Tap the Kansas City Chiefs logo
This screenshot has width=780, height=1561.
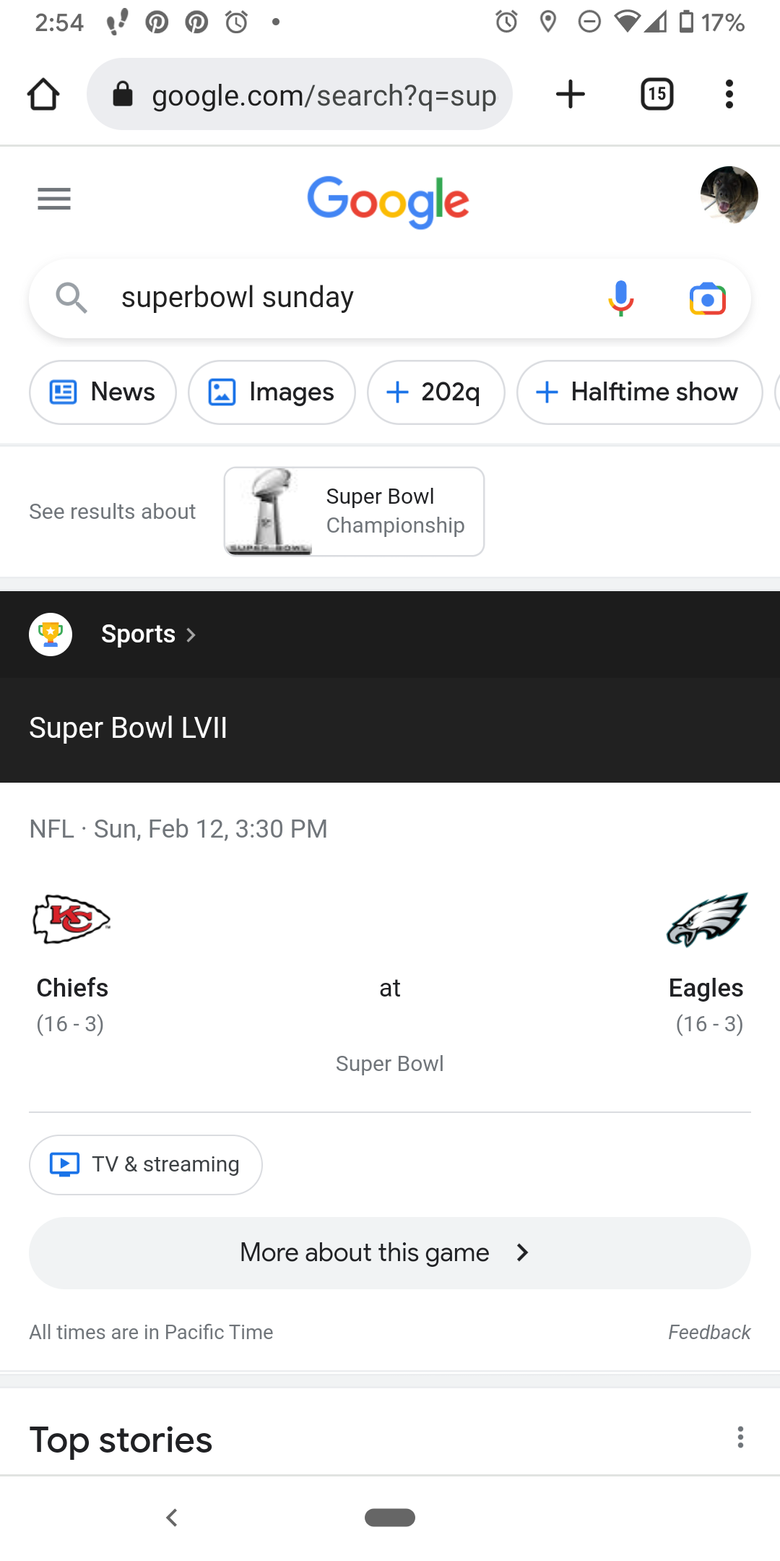click(x=71, y=919)
